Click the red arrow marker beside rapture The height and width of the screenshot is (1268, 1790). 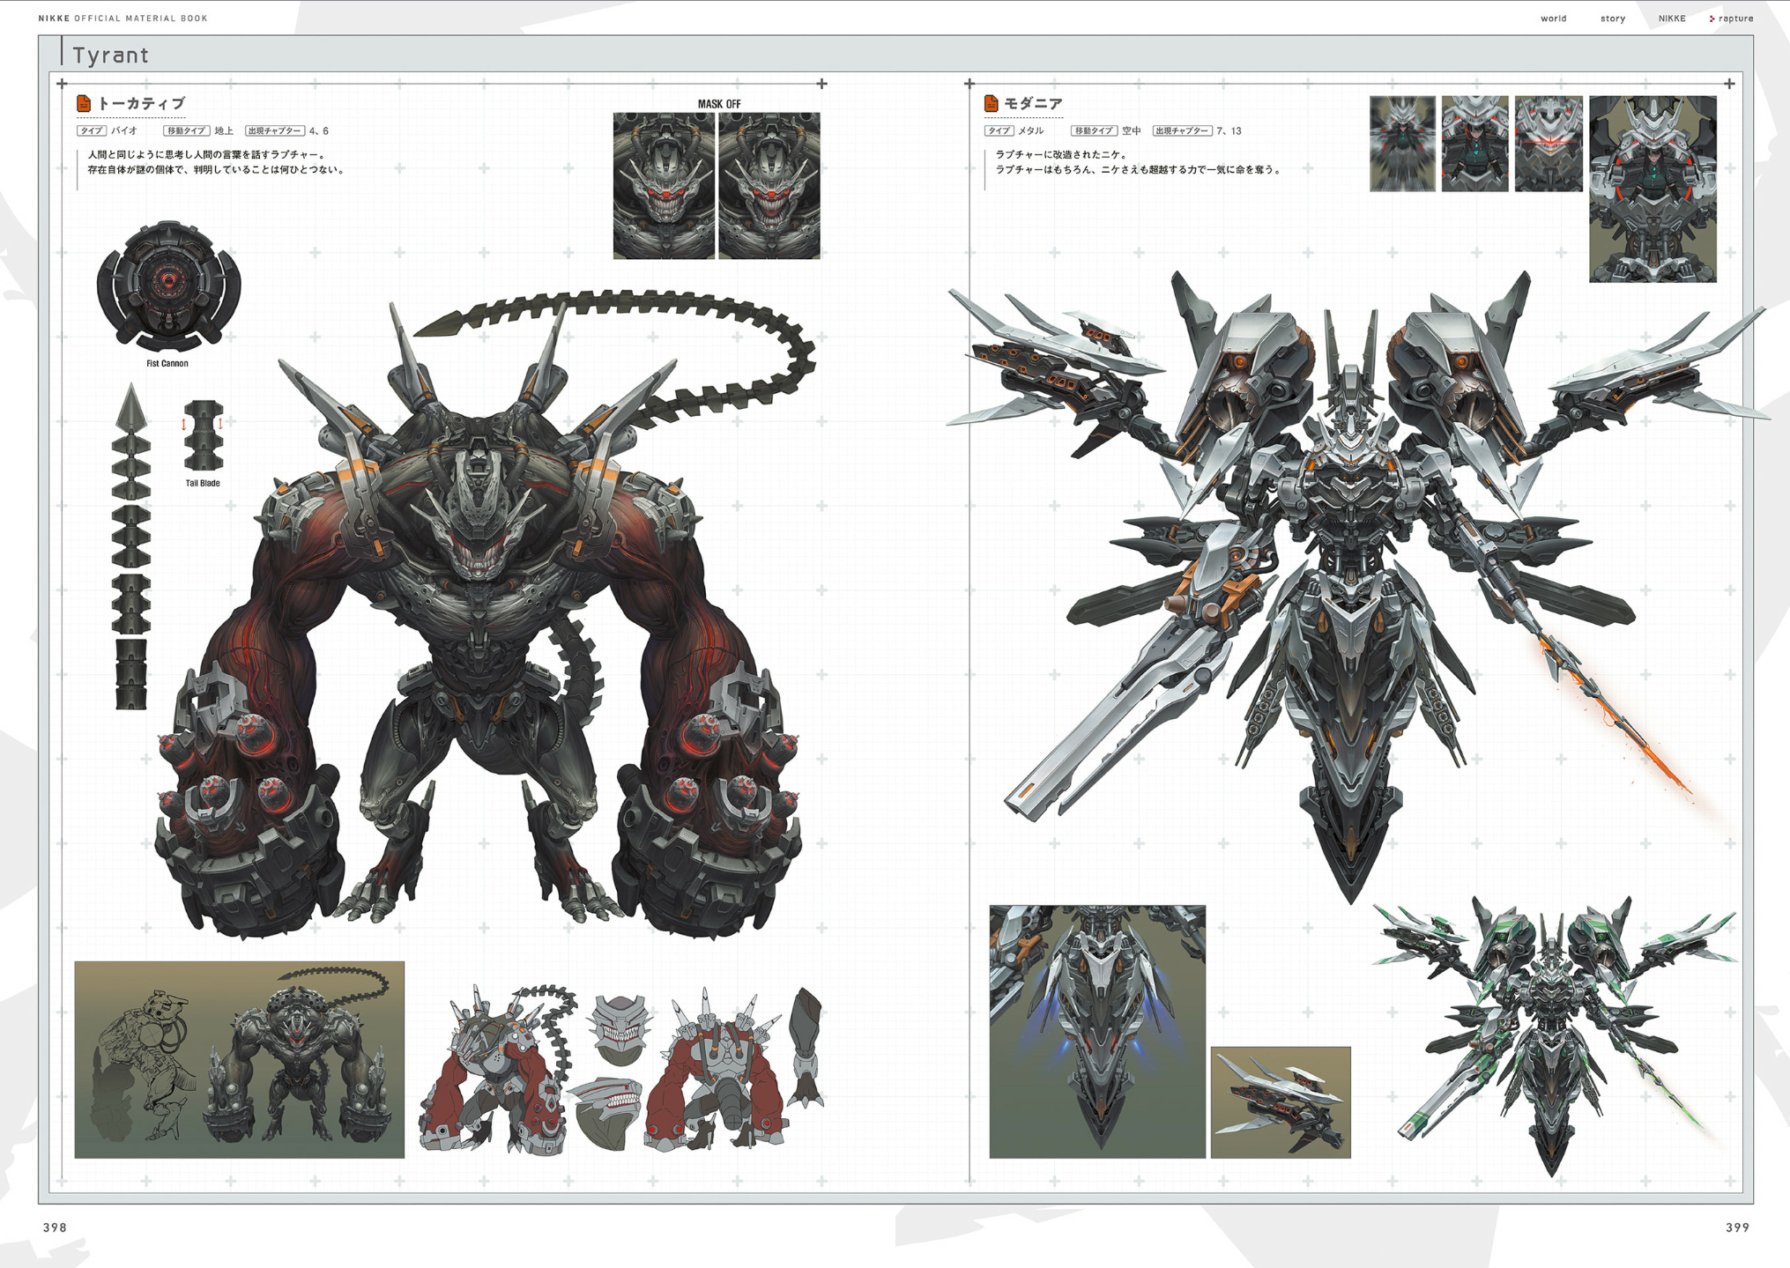click(1712, 19)
